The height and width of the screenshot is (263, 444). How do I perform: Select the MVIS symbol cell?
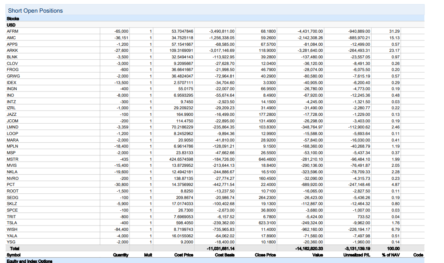(12, 165)
